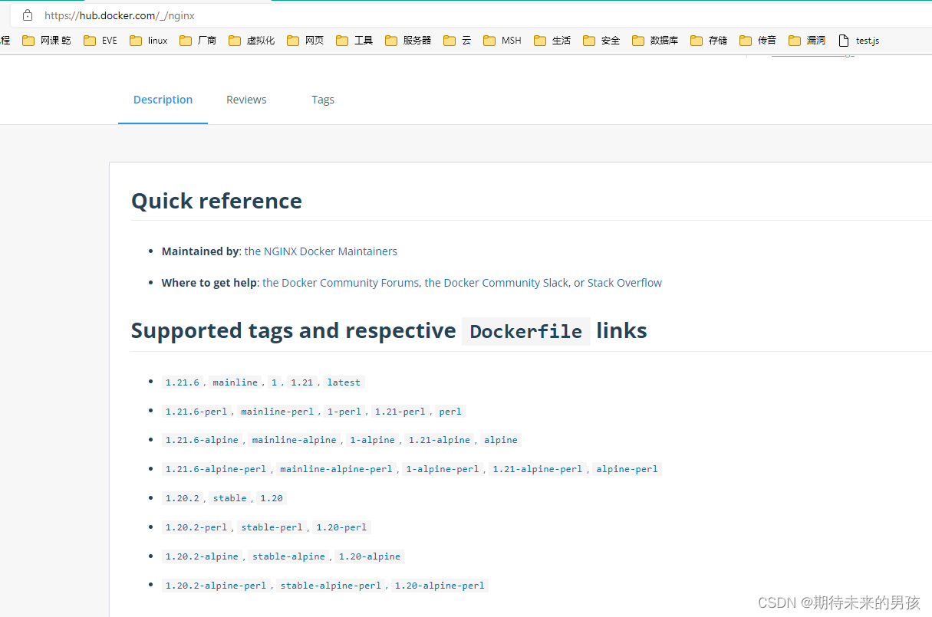Click the 1-perl tag link
The height and width of the screenshot is (617, 932).
click(344, 412)
